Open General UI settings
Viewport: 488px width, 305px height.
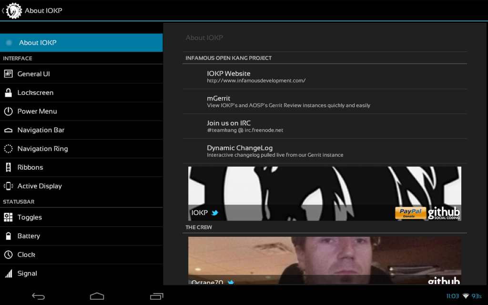[x=81, y=74]
